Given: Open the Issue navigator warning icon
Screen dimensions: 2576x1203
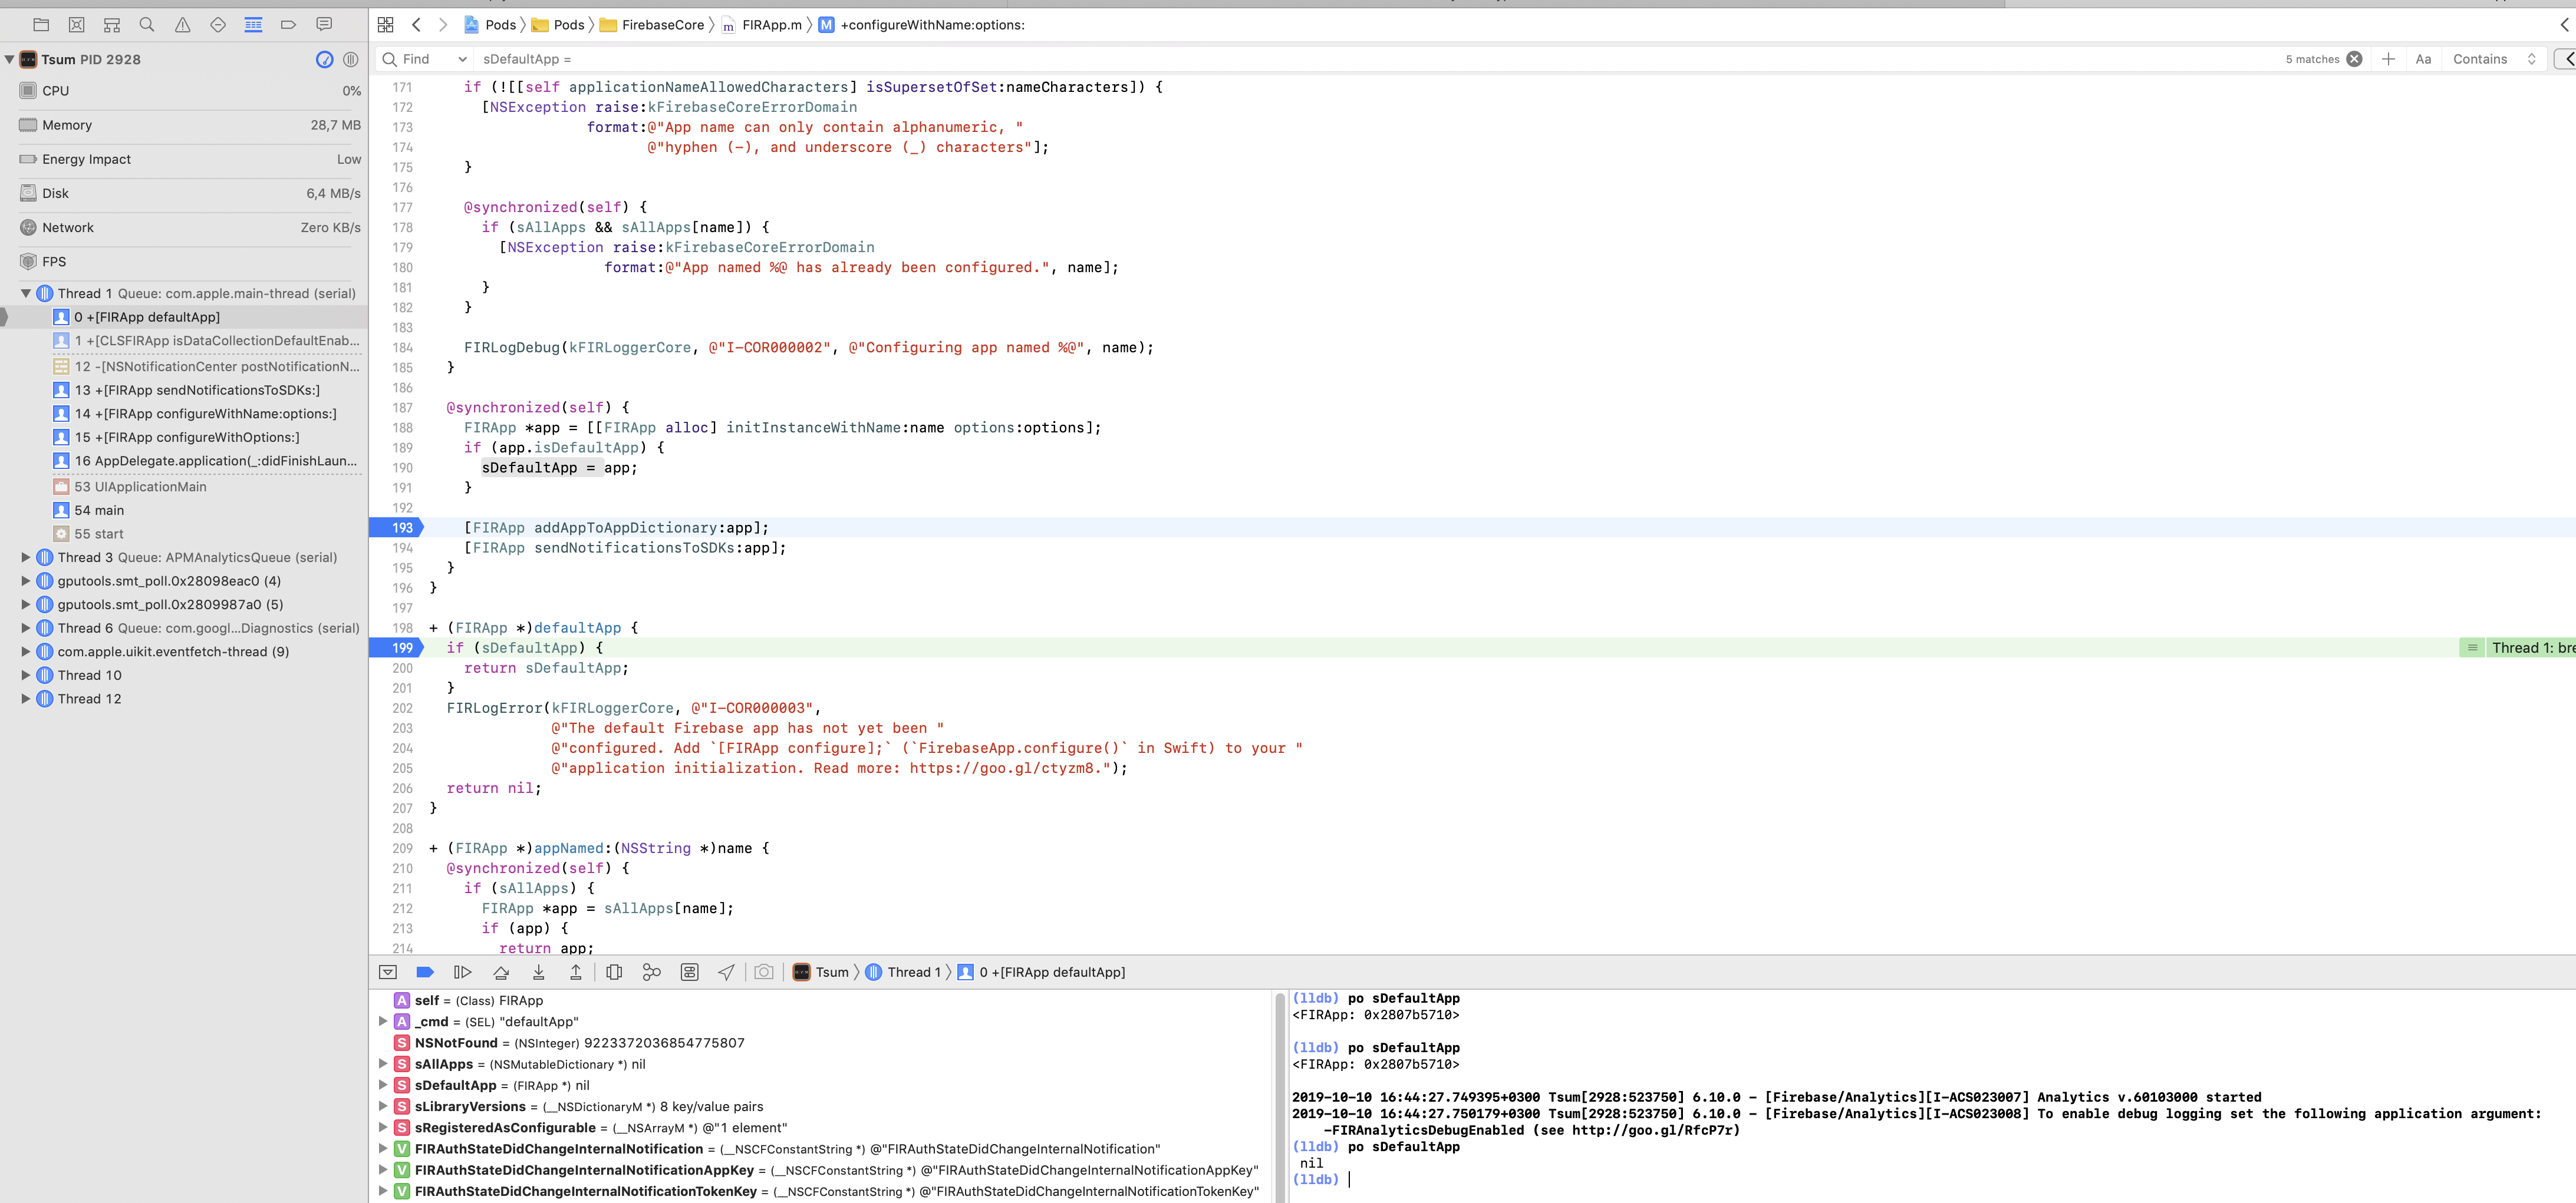Looking at the screenshot, I should 182,25.
